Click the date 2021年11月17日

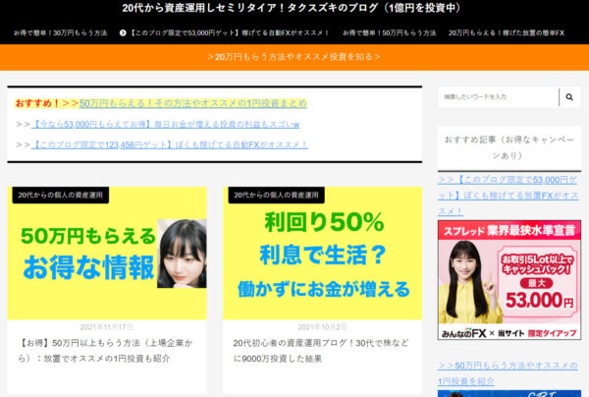(106, 327)
